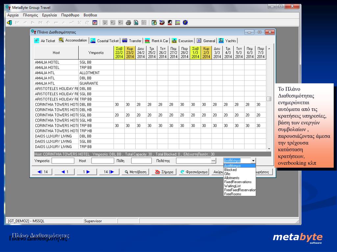Select the Accomodation tab
Image resolution: width=337 pixels, height=252 pixels.
[x=73, y=40]
